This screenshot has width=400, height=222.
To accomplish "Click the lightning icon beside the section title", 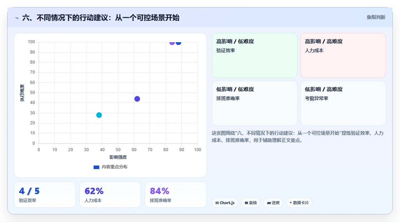I will [17, 18].
